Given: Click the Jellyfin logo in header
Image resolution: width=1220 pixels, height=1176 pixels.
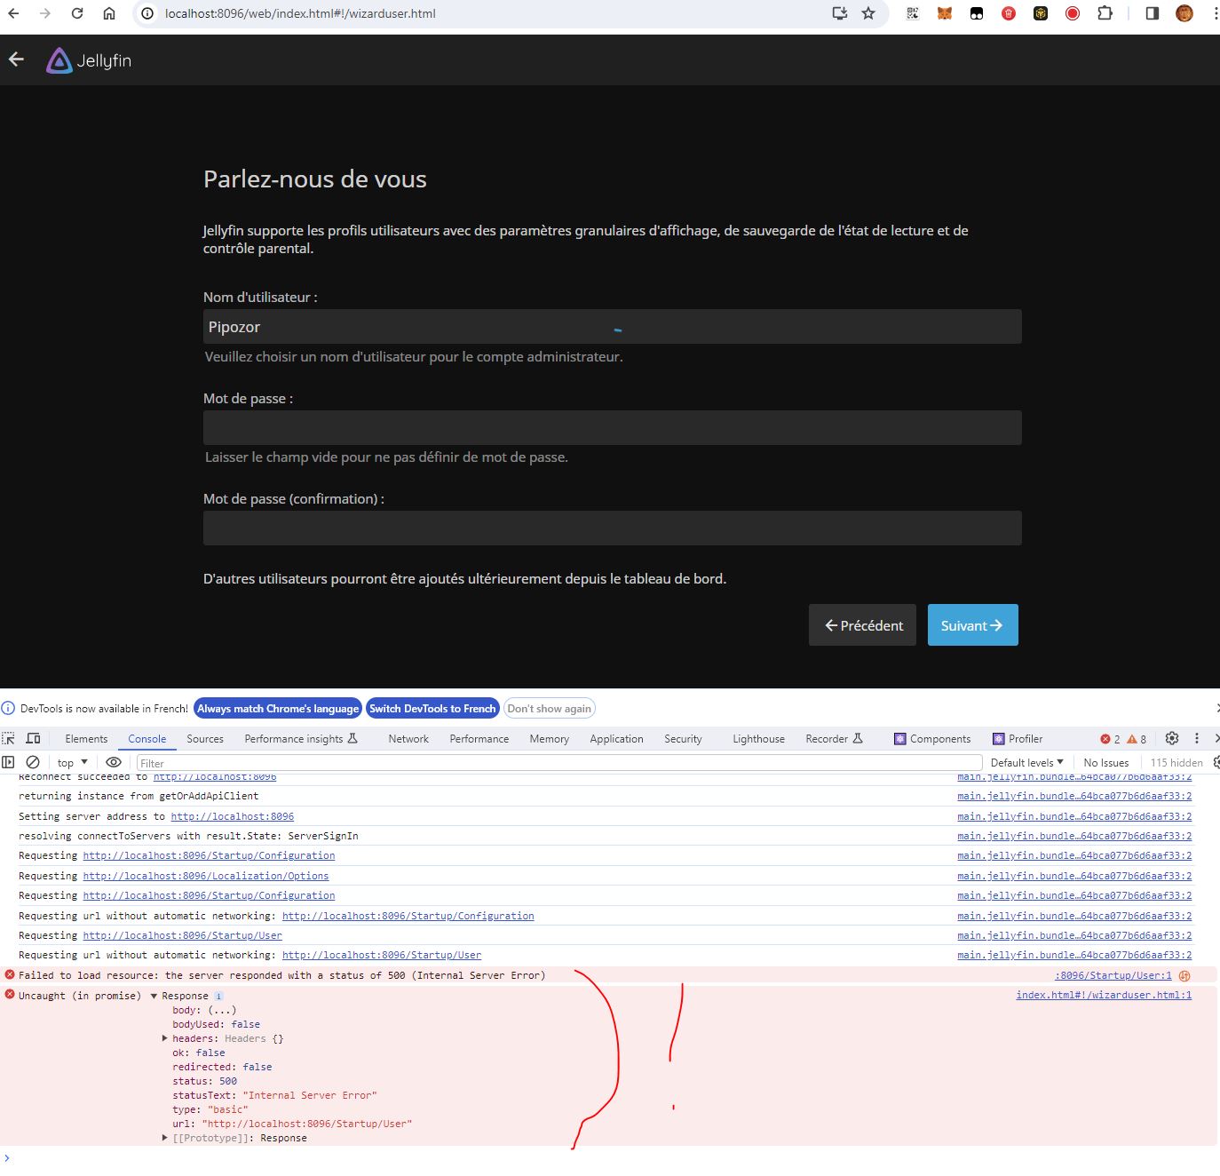Looking at the screenshot, I should tap(89, 60).
